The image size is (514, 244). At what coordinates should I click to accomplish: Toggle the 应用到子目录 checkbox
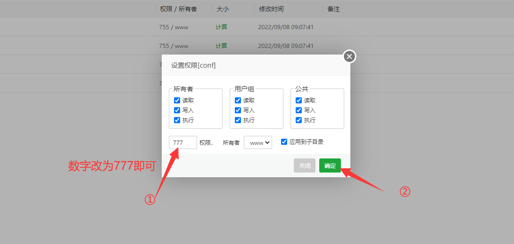[284, 142]
